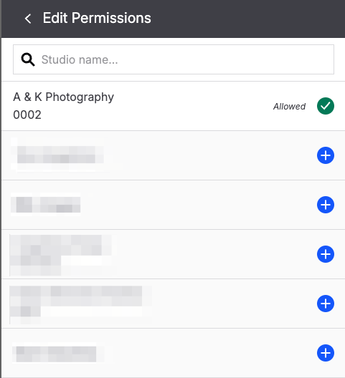The image size is (345, 378).
Task: Add permission with the fourth blue plus button
Action: (326, 304)
